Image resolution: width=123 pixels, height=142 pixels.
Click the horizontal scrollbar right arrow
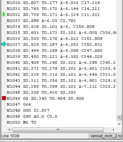point(113,130)
